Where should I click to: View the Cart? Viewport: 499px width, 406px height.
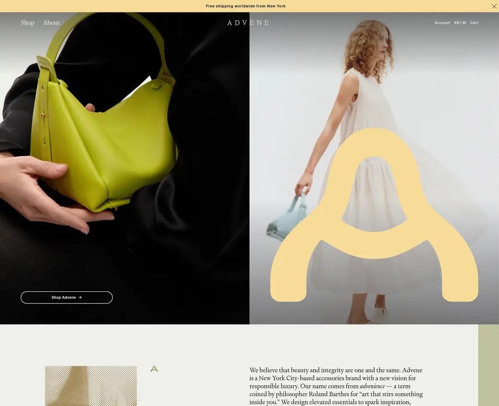pos(474,23)
